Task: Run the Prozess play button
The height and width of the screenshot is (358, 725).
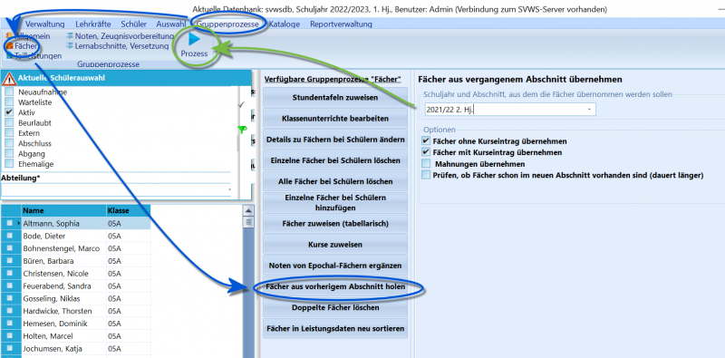Action: click(x=194, y=45)
